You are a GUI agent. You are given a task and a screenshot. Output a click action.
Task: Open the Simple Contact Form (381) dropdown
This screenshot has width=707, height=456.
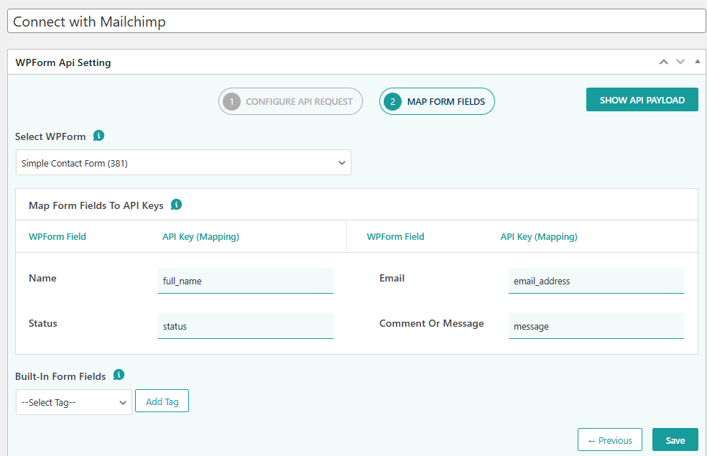183,162
